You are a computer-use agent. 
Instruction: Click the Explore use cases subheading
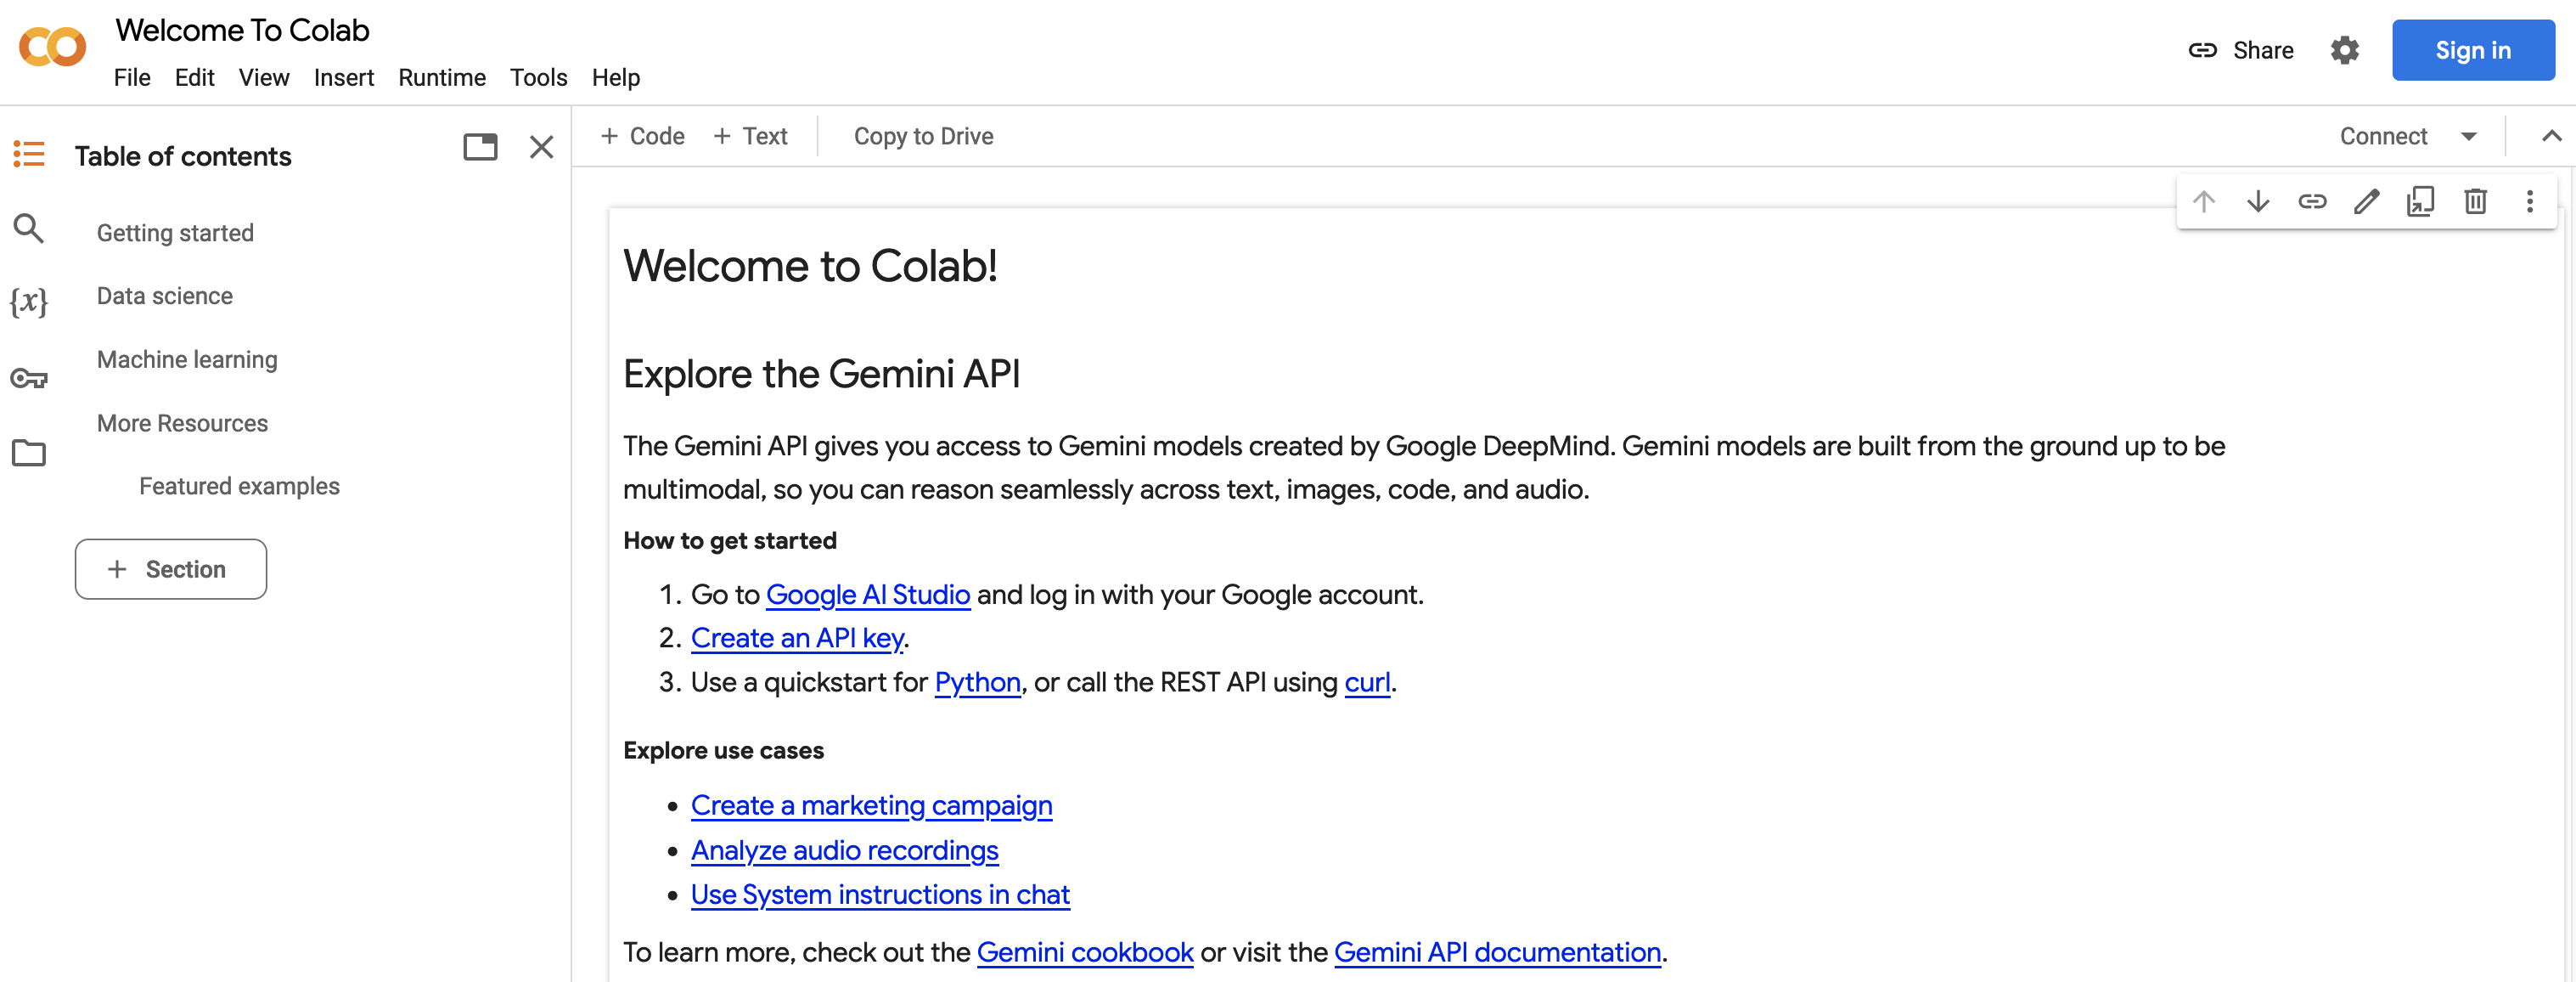point(723,751)
